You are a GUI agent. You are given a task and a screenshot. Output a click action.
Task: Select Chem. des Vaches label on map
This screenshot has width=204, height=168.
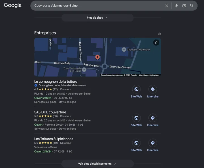(120, 67)
